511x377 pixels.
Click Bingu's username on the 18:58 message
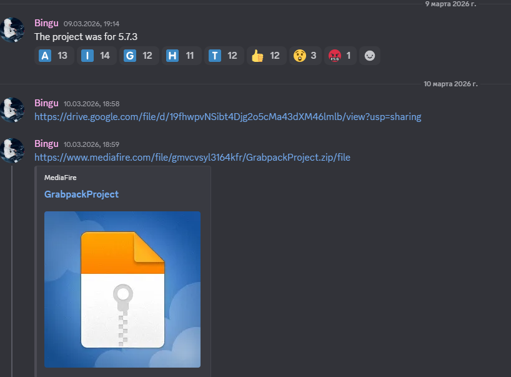pyautogui.click(x=46, y=103)
